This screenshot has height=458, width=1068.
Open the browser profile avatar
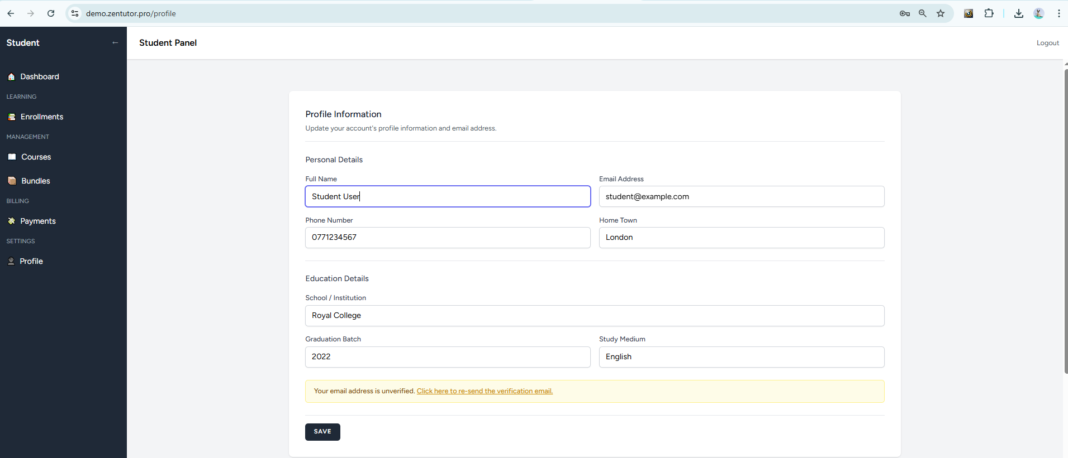click(x=1039, y=13)
